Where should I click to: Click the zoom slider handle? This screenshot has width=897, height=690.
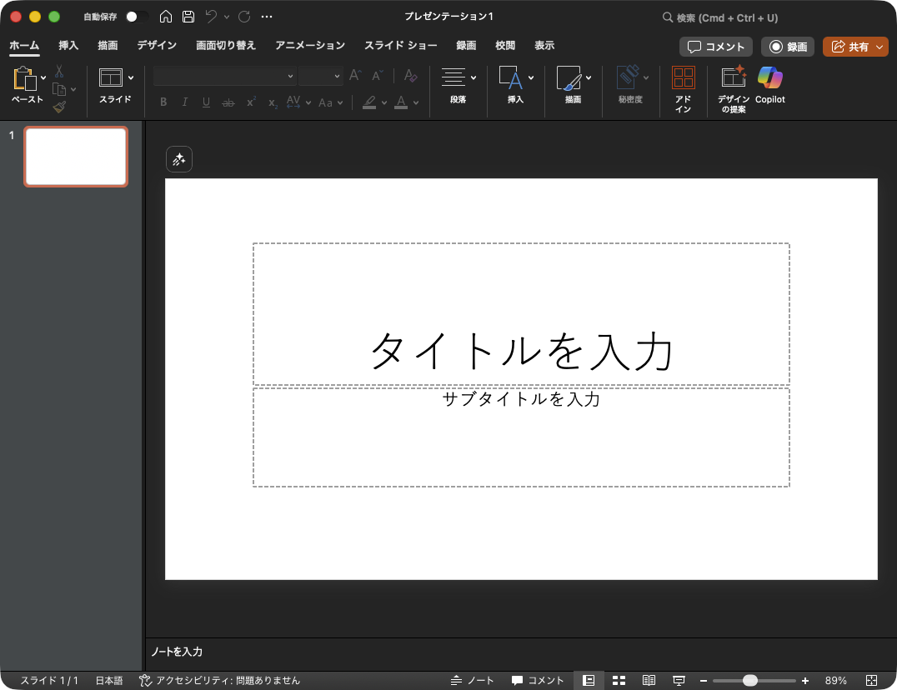749,680
